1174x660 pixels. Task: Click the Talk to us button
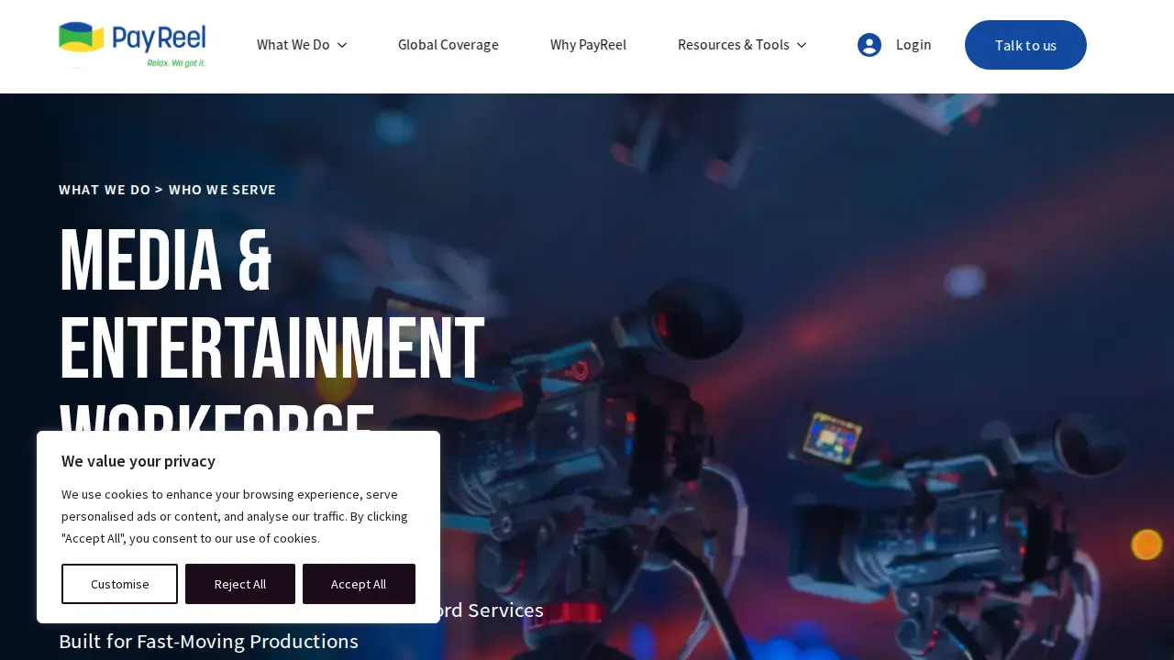tap(1025, 45)
